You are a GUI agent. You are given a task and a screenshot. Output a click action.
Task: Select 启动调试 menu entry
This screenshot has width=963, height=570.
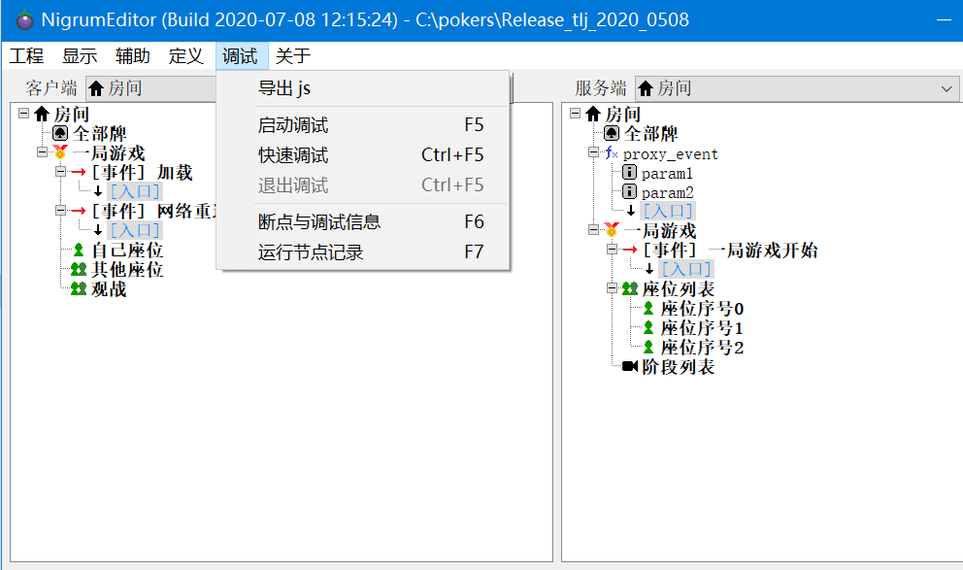[293, 125]
